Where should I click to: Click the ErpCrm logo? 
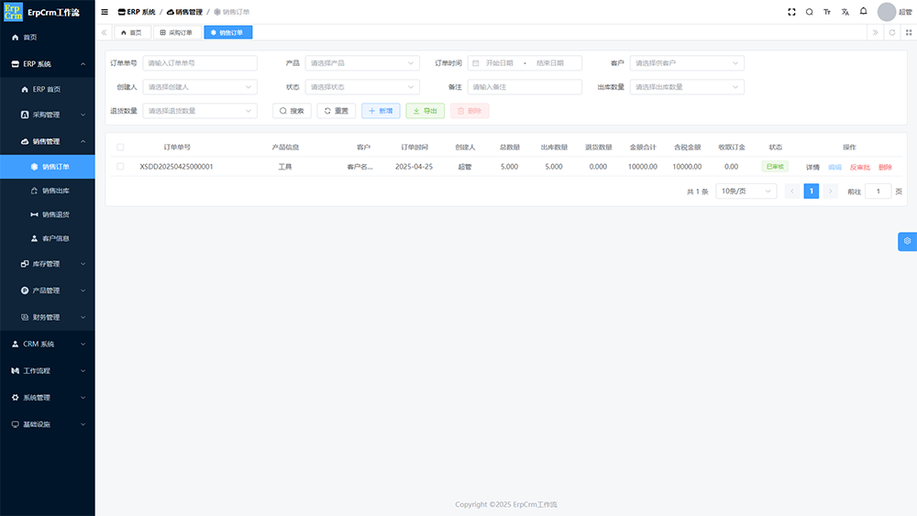13,12
